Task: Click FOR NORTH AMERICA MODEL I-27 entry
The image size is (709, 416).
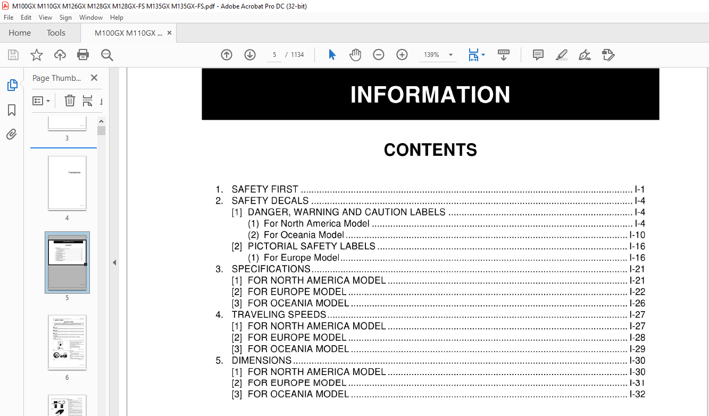Action: [x=438, y=326]
